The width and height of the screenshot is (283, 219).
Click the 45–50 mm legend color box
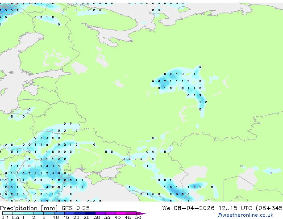tap(131, 213)
